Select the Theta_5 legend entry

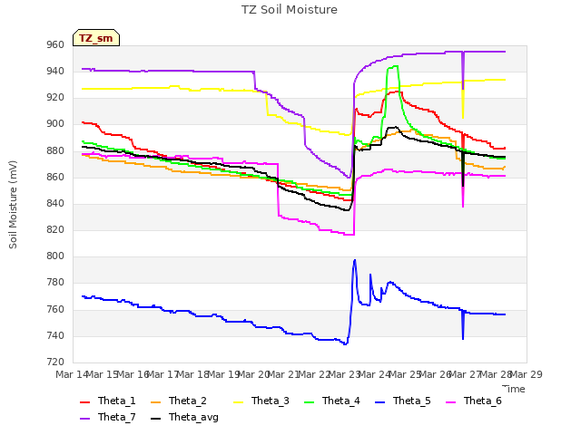click(403, 401)
